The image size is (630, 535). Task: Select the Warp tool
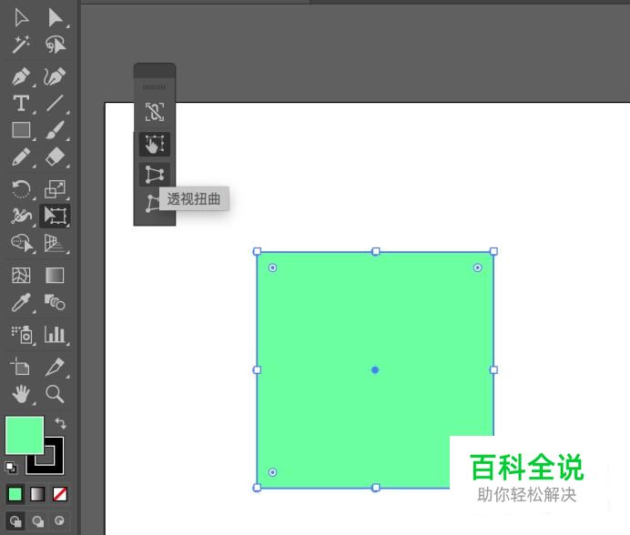click(x=21, y=216)
